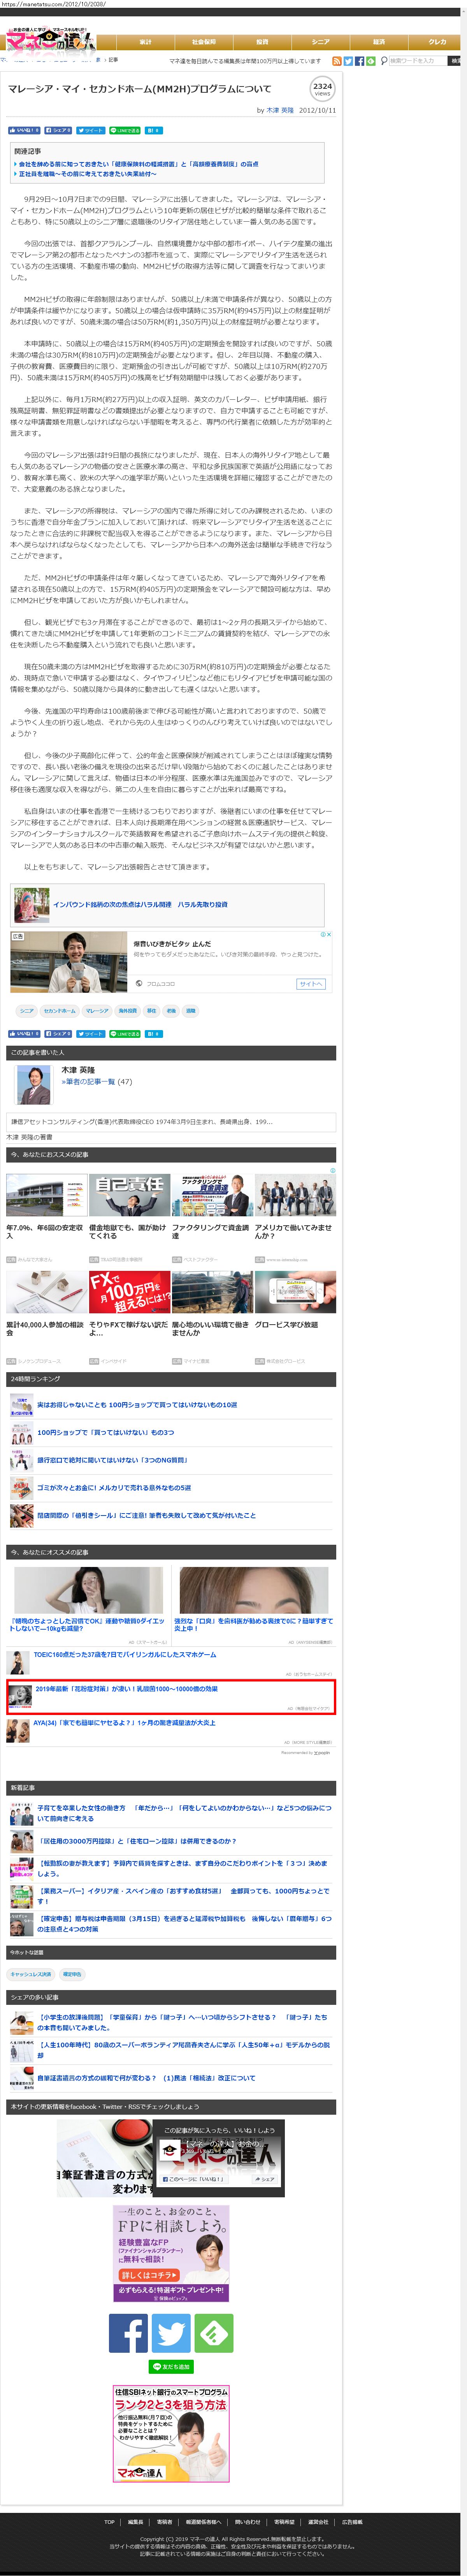Open the TOEIC160点だった sponsored link
This screenshot has width=467, height=2576.
[x=125, y=1655]
